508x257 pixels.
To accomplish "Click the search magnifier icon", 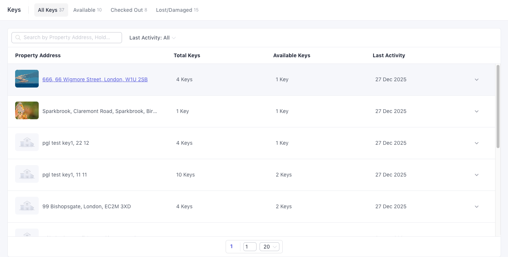I will click(x=18, y=38).
